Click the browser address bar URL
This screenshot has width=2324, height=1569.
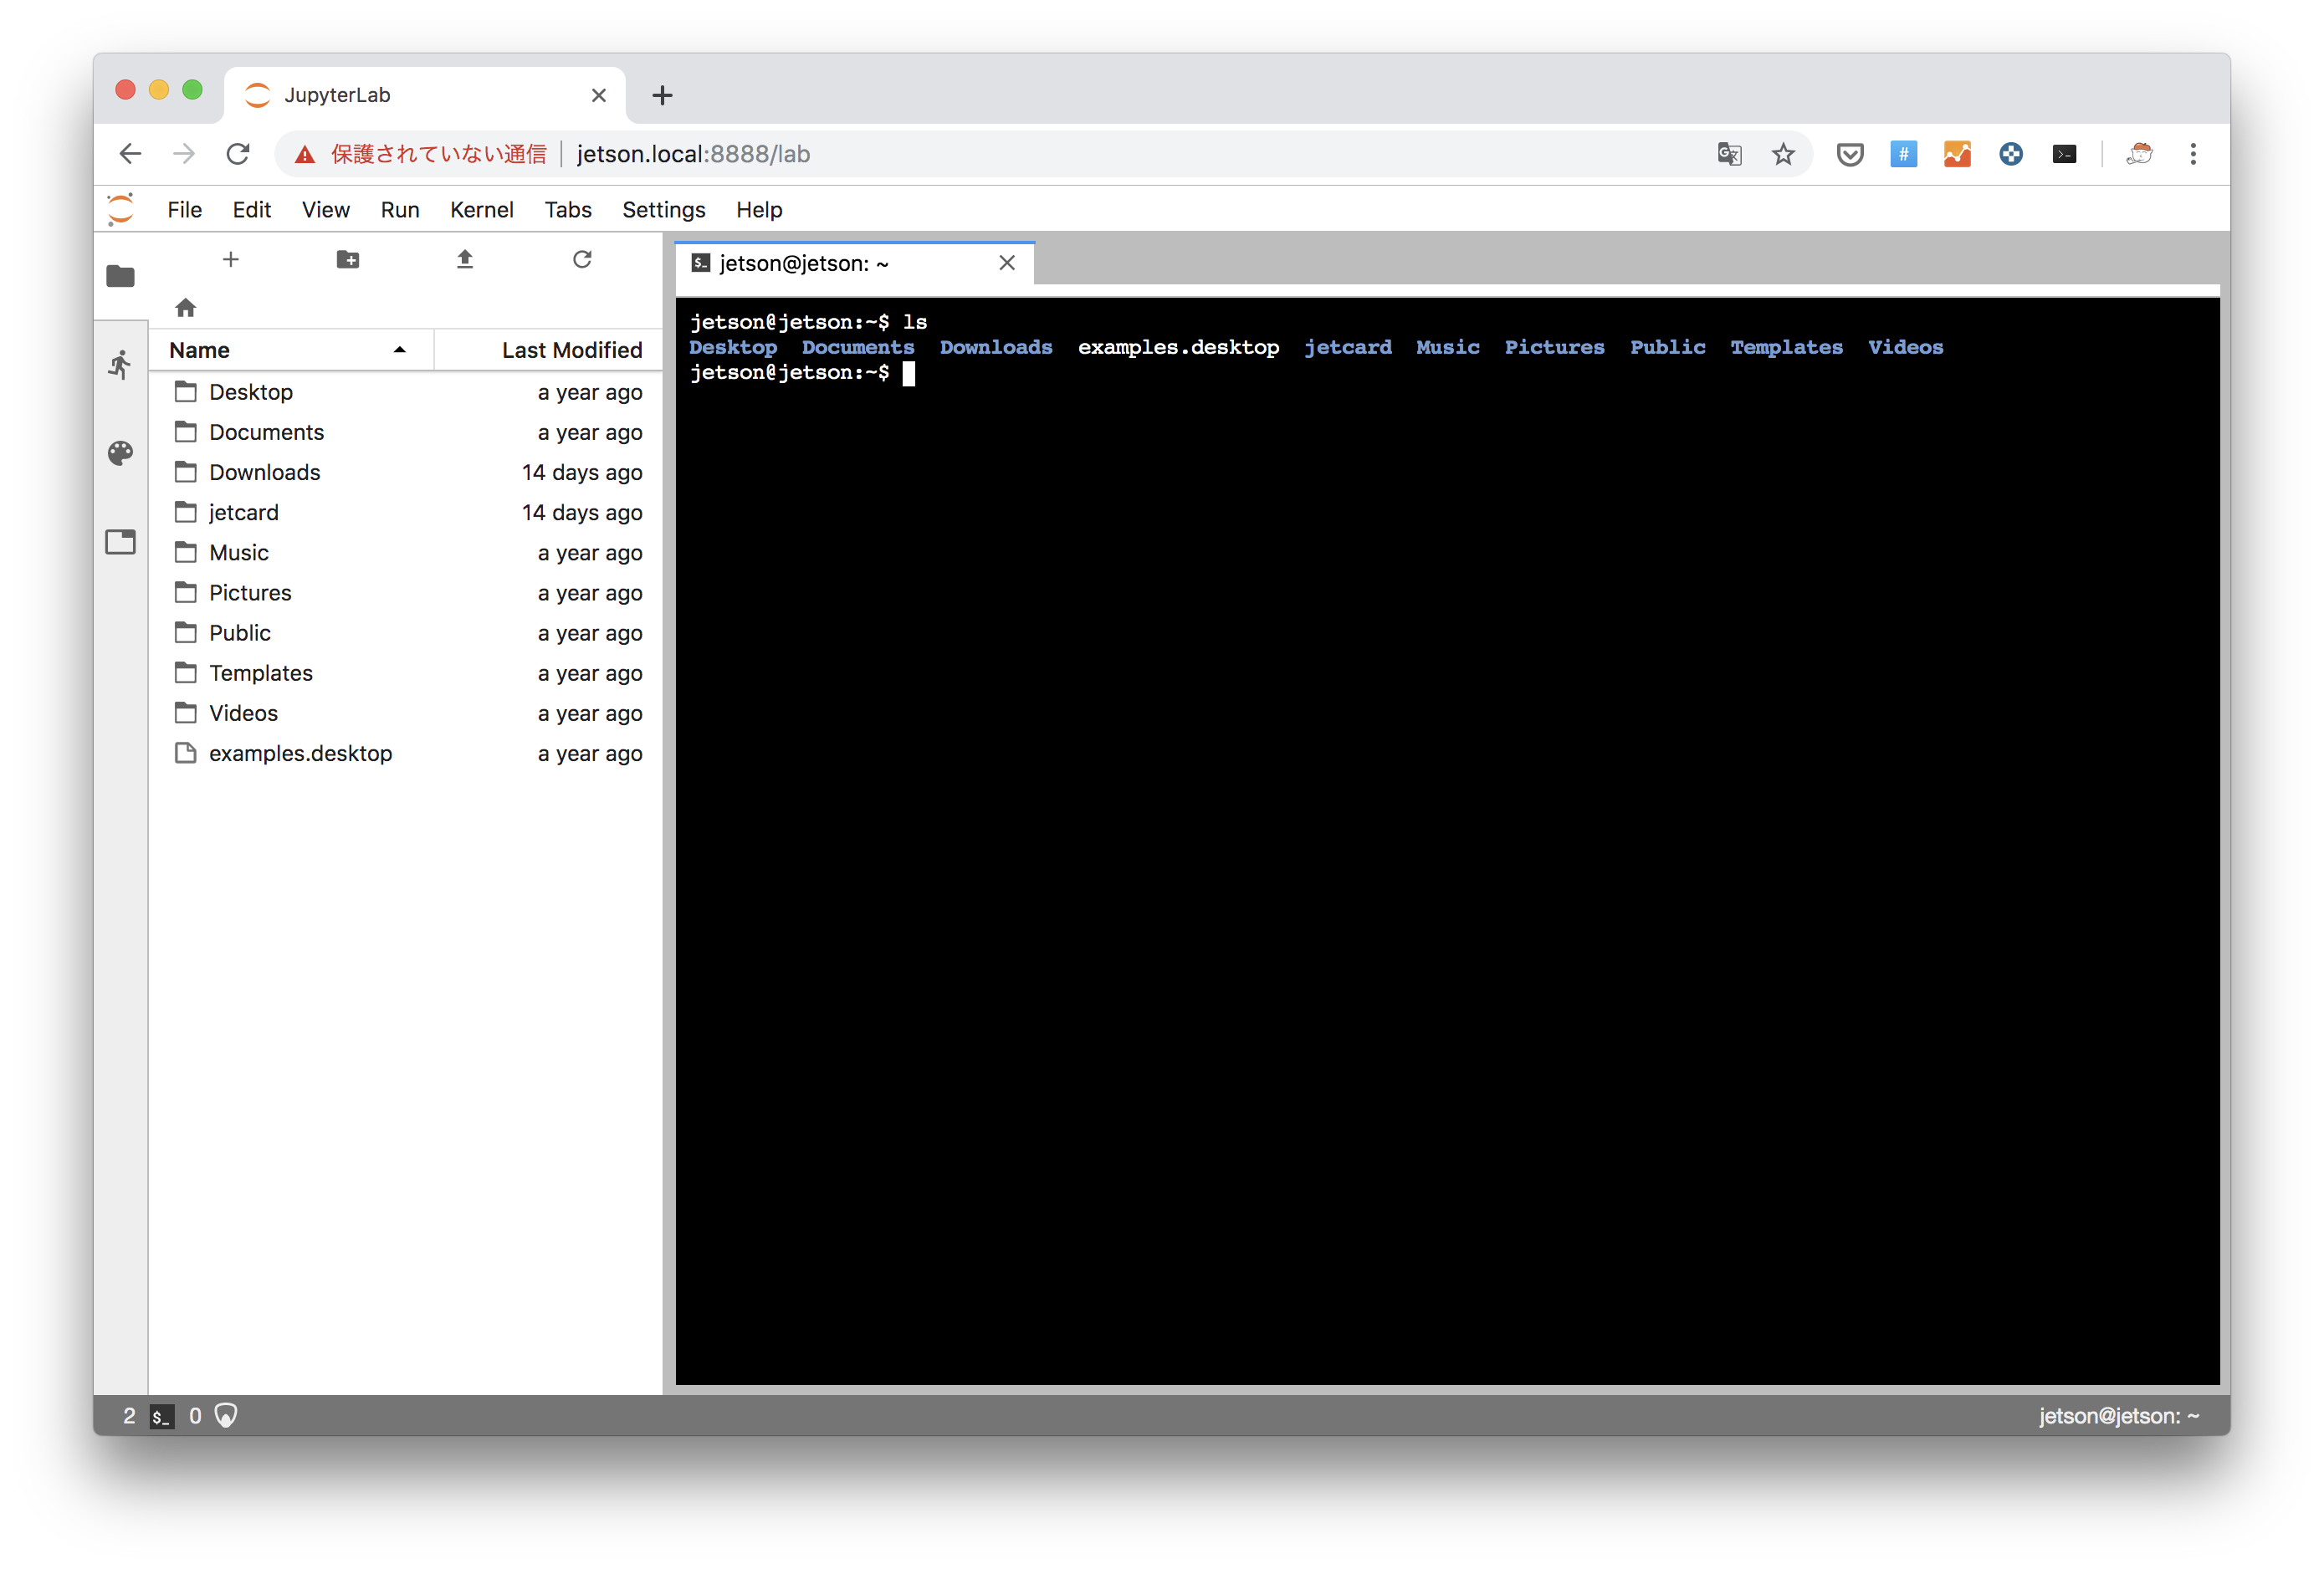[693, 154]
